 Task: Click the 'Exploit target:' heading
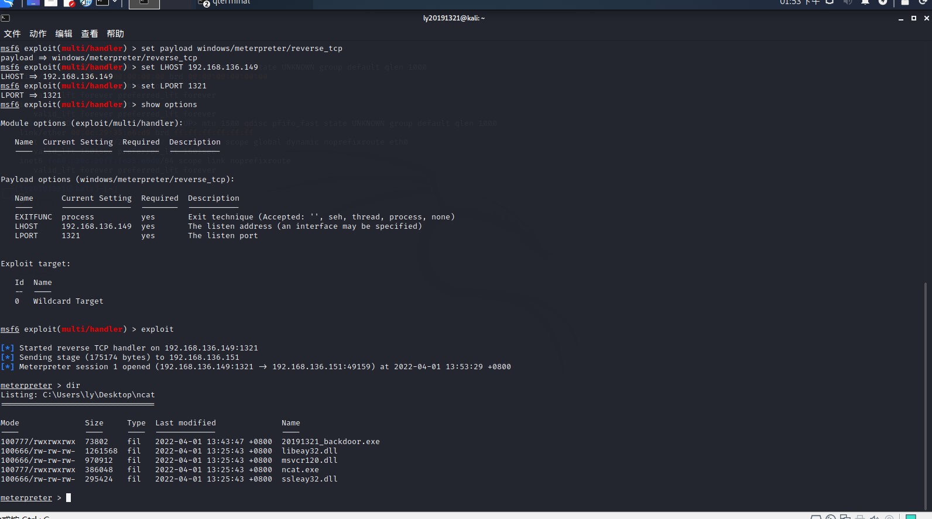[x=36, y=264]
